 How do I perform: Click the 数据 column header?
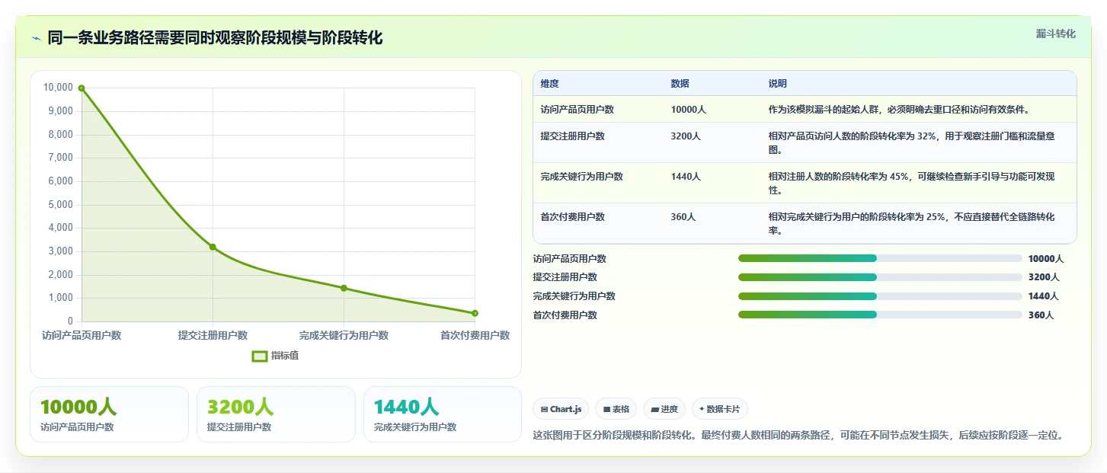click(680, 84)
